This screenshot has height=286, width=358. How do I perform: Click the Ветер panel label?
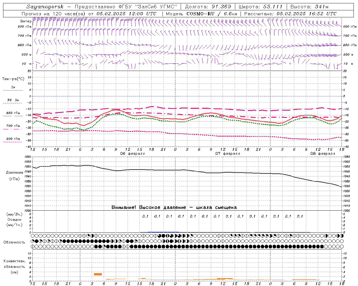[x=26, y=21]
